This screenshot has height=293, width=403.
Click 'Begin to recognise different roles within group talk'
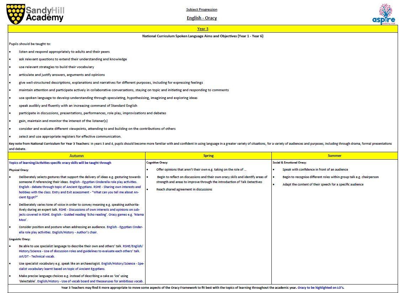[x=330, y=177]
